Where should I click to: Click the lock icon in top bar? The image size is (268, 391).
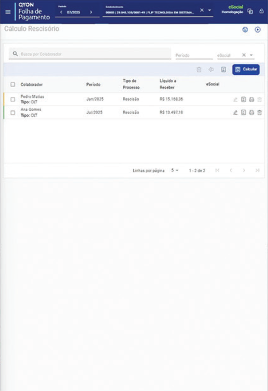[x=261, y=11]
